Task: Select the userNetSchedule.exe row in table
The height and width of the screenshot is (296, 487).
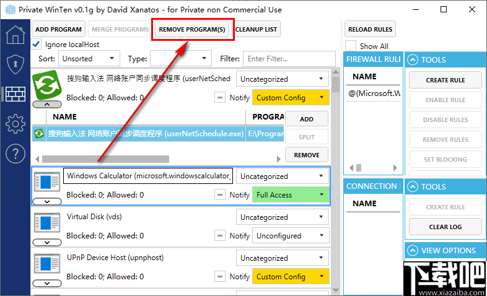Action: point(158,134)
